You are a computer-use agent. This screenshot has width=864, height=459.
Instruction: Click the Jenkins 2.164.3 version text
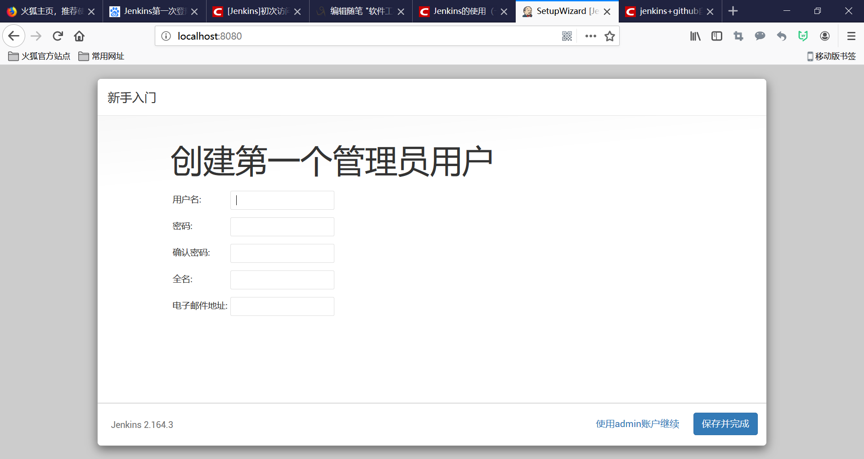(x=142, y=425)
